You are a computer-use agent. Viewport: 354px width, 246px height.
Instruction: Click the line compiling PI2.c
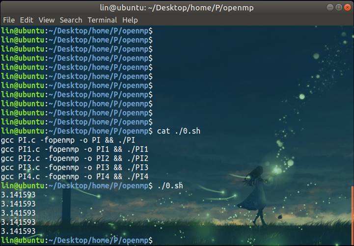click(75, 159)
